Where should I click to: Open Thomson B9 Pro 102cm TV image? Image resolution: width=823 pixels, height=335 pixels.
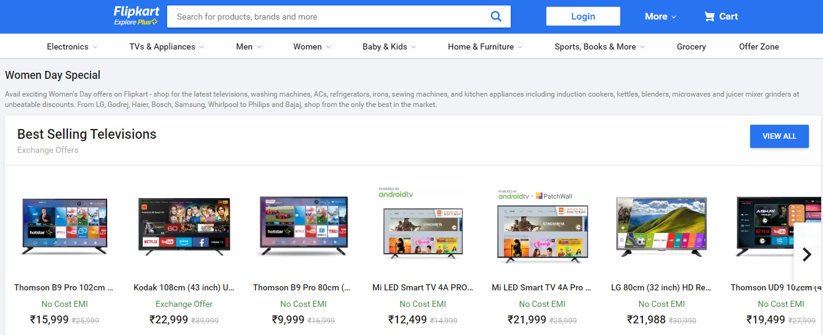(x=64, y=226)
